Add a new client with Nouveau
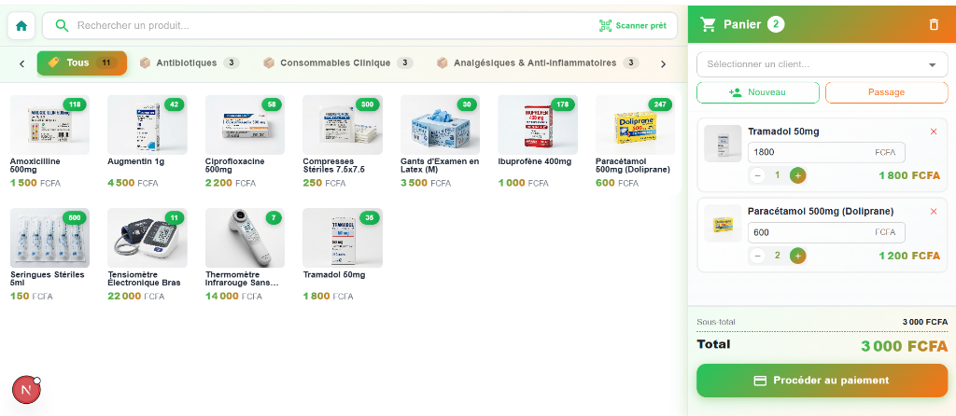 (x=758, y=92)
